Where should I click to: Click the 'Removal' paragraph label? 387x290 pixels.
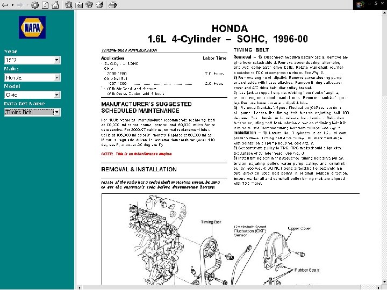coord(242,57)
